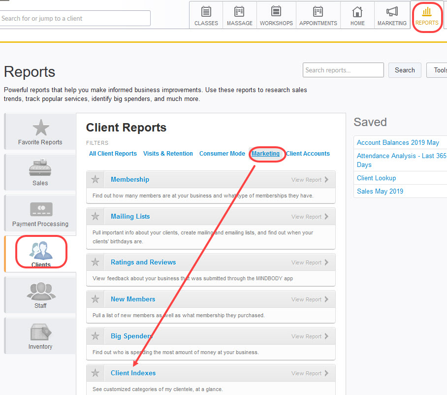
Task: Click the Appointments calendar icon
Action: coord(318,15)
